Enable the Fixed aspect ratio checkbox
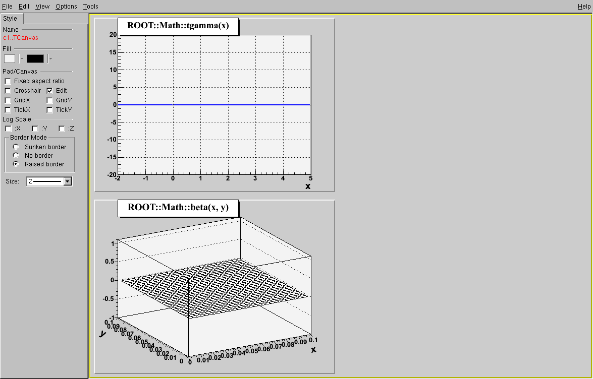This screenshot has height=379, width=593. click(x=8, y=81)
